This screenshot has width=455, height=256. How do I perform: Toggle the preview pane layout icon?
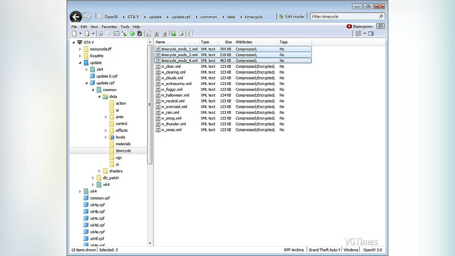[x=371, y=34]
